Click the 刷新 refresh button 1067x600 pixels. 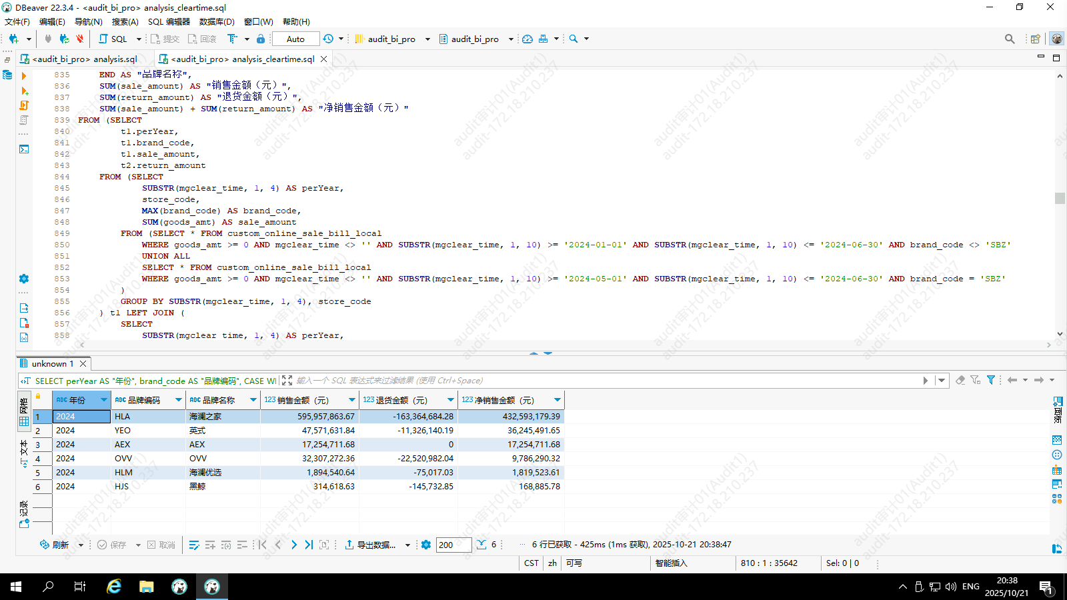pyautogui.click(x=55, y=545)
